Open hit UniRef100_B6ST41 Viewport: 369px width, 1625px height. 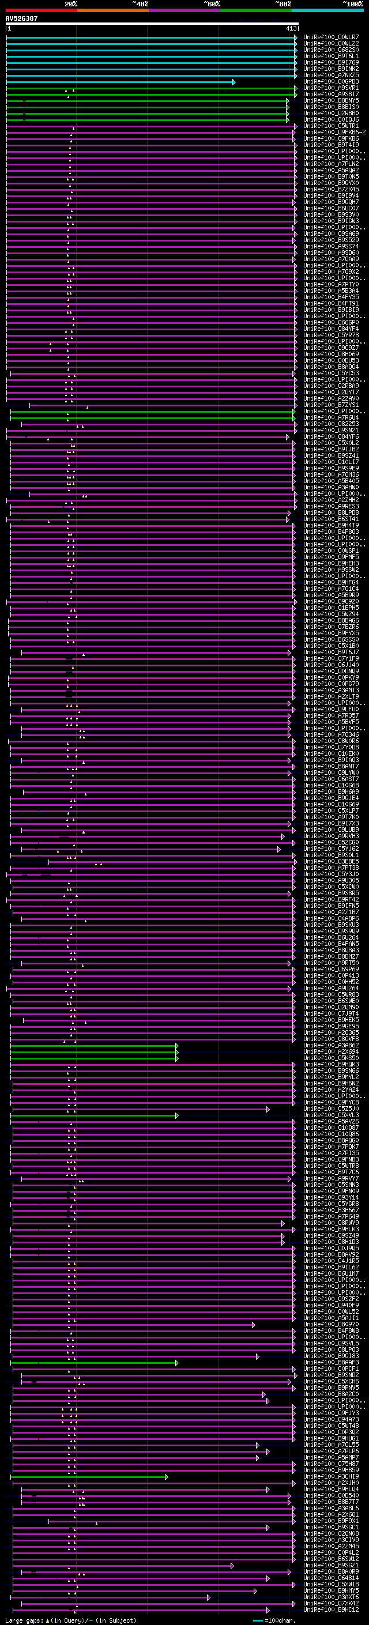click(x=331, y=519)
